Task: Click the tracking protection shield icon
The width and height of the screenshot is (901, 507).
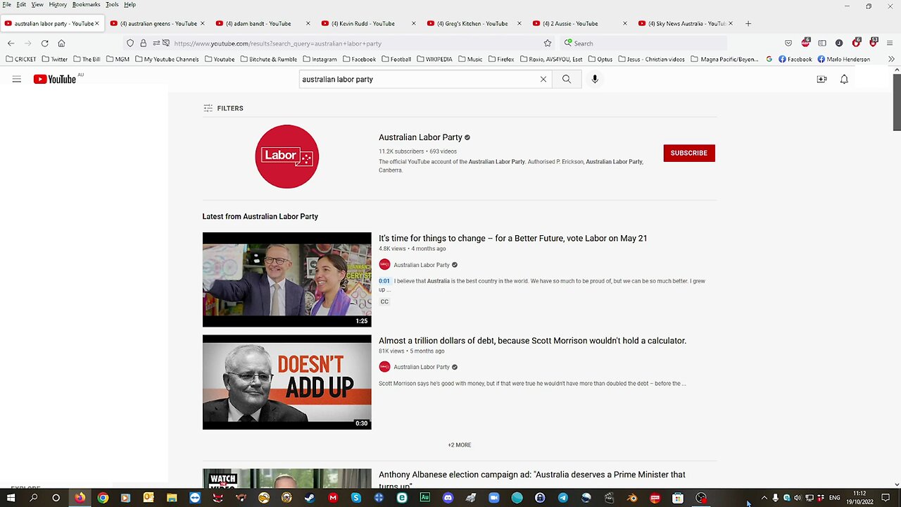Action: [130, 43]
